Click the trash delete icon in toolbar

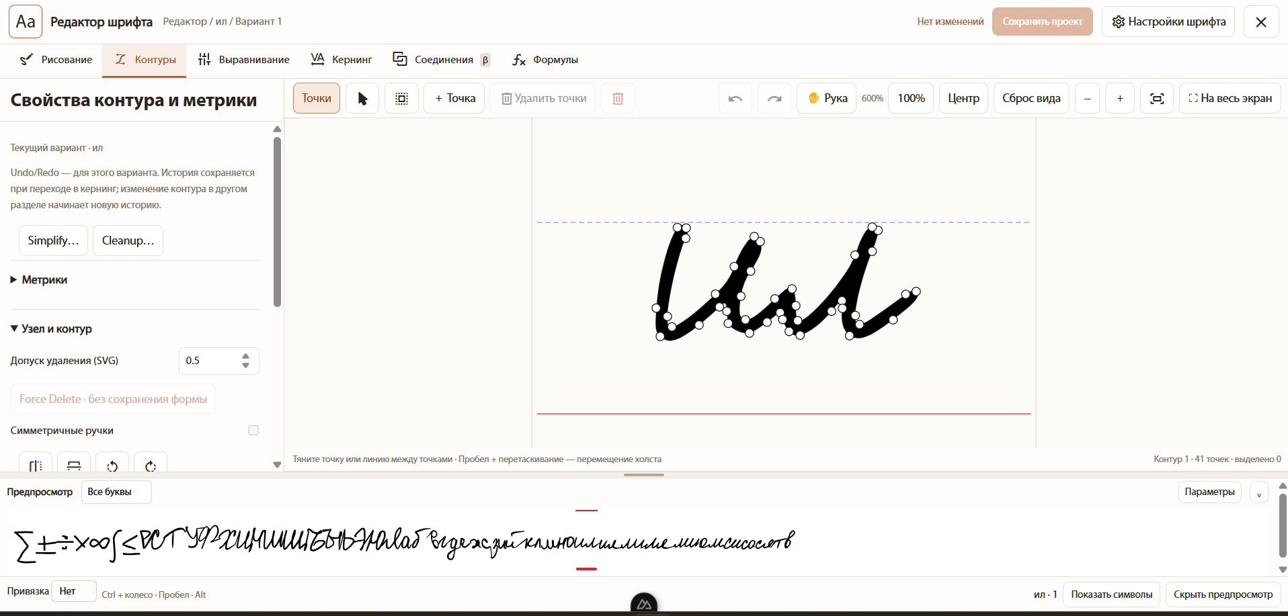(618, 99)
